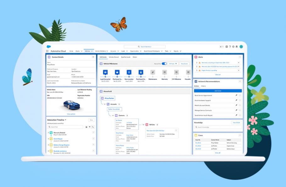
Task: Click the Interaction Timeline filter funnel icon
Action: point(90,127)
